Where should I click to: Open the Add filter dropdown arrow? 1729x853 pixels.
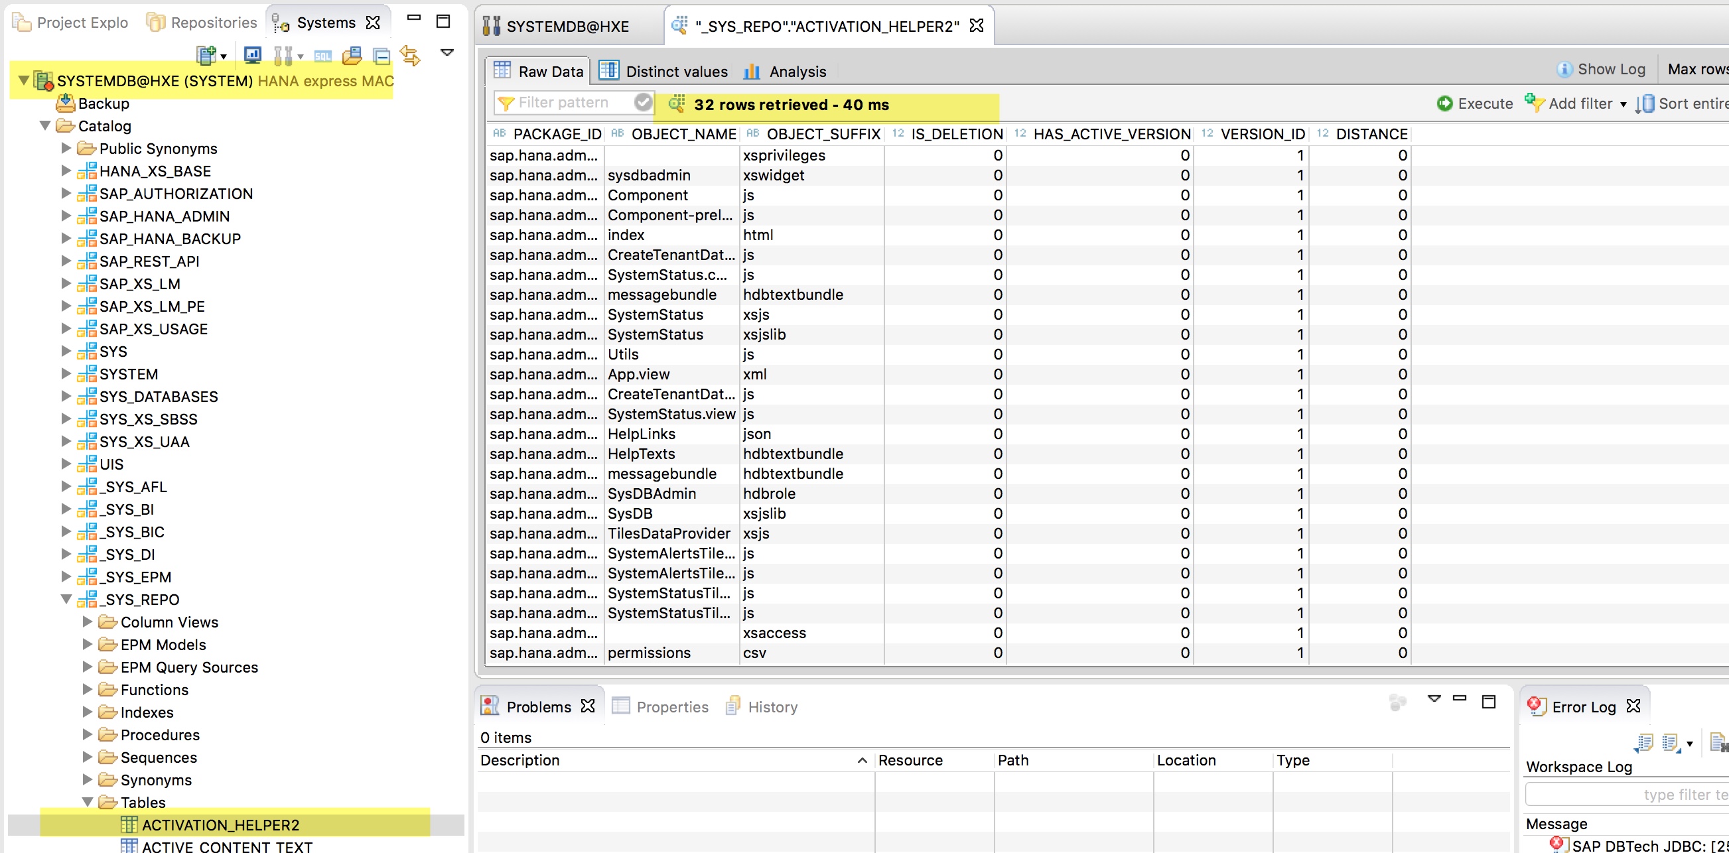pyautogui.click(x=1624, y=105)
